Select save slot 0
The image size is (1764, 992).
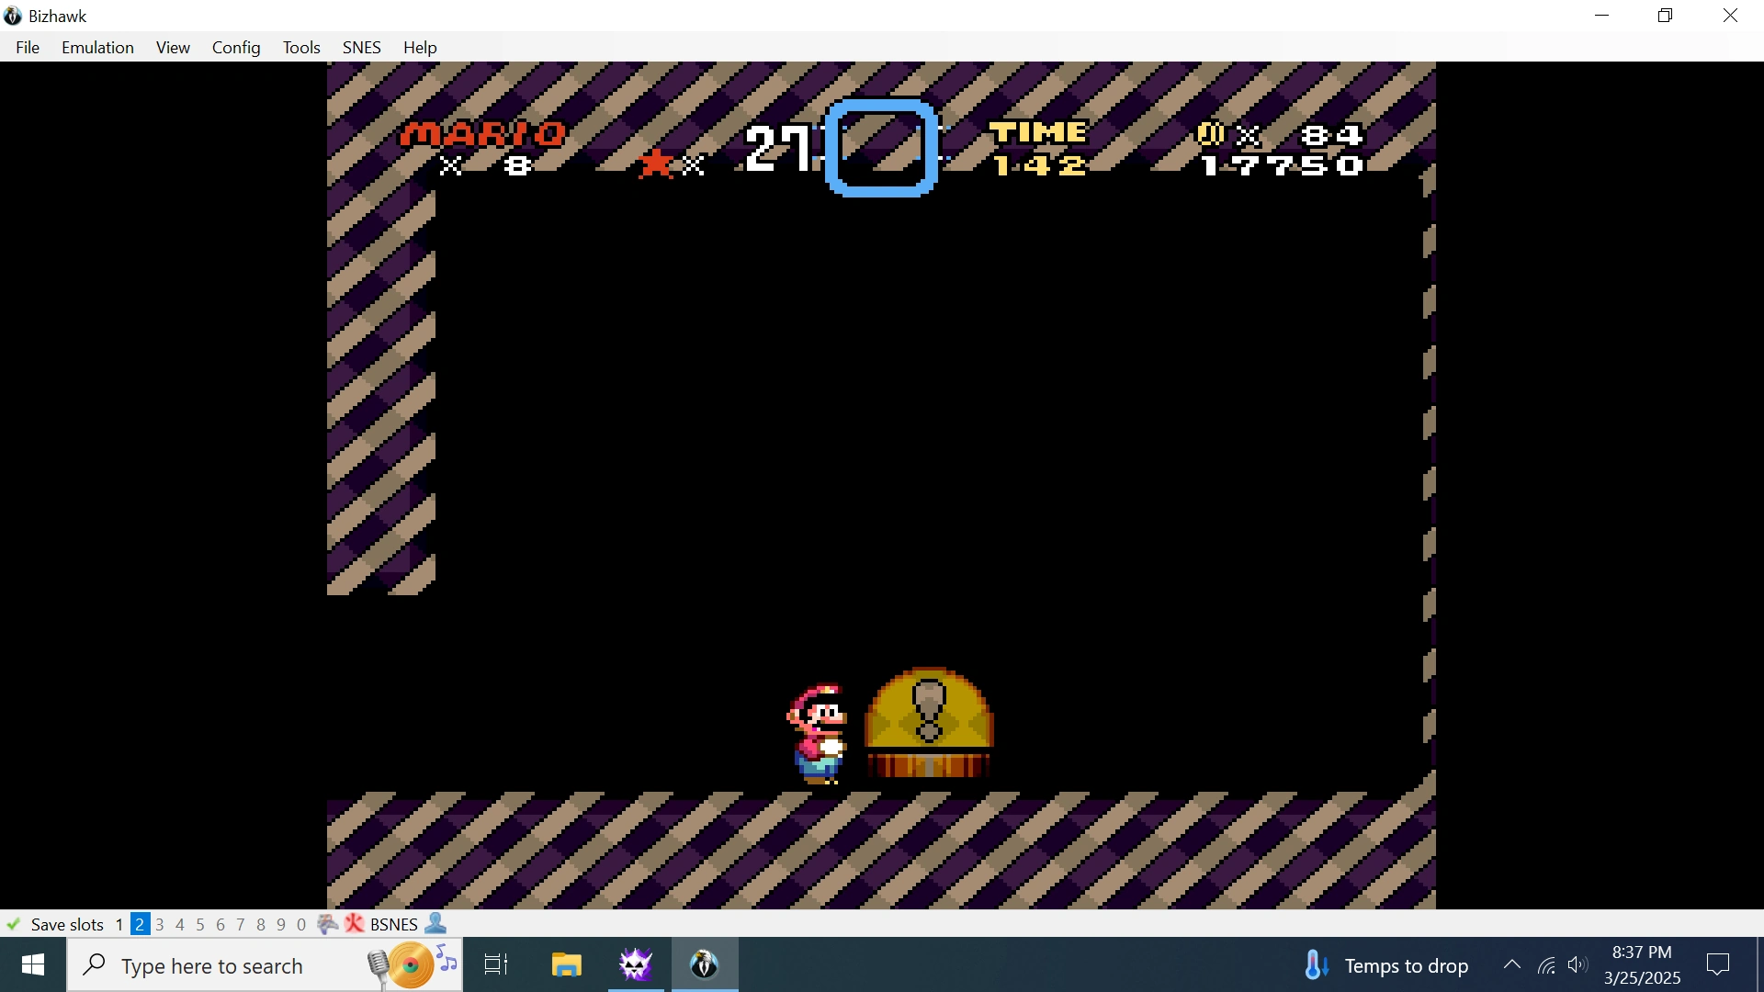click(301, 925)
